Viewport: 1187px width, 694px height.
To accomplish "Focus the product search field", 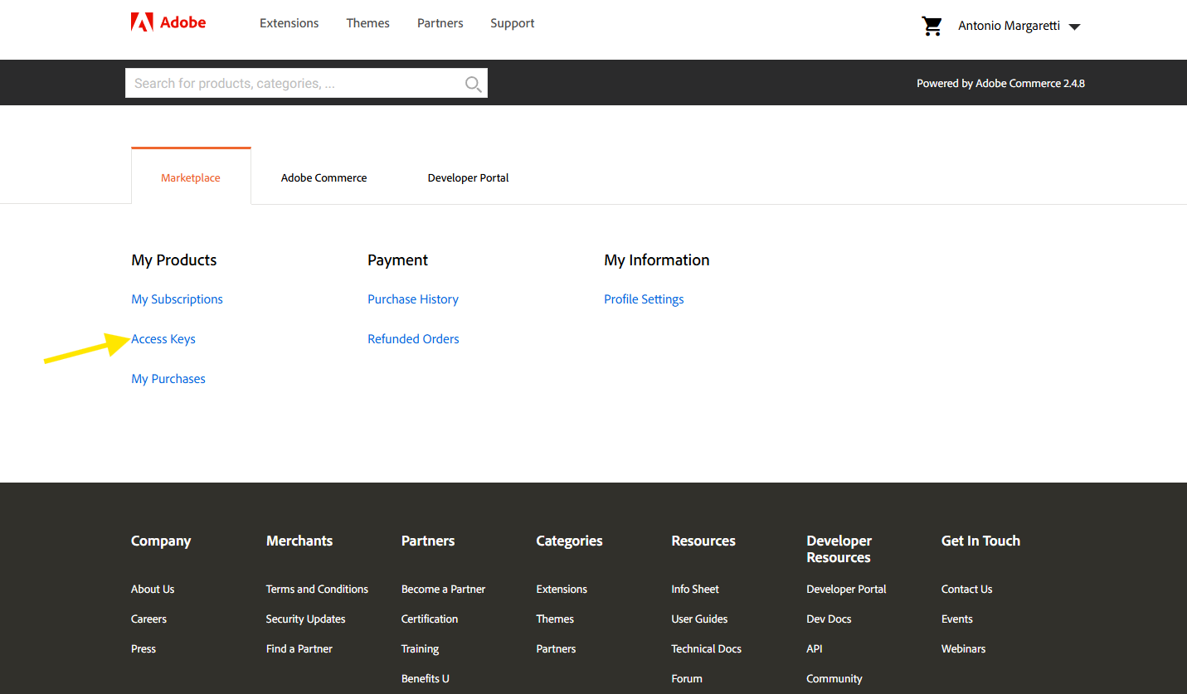I will pyautogui.click(x=306, y=83).
